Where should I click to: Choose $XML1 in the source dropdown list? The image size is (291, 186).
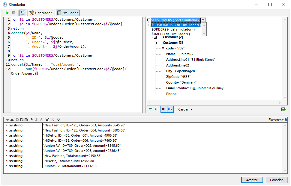coord(170,34)
